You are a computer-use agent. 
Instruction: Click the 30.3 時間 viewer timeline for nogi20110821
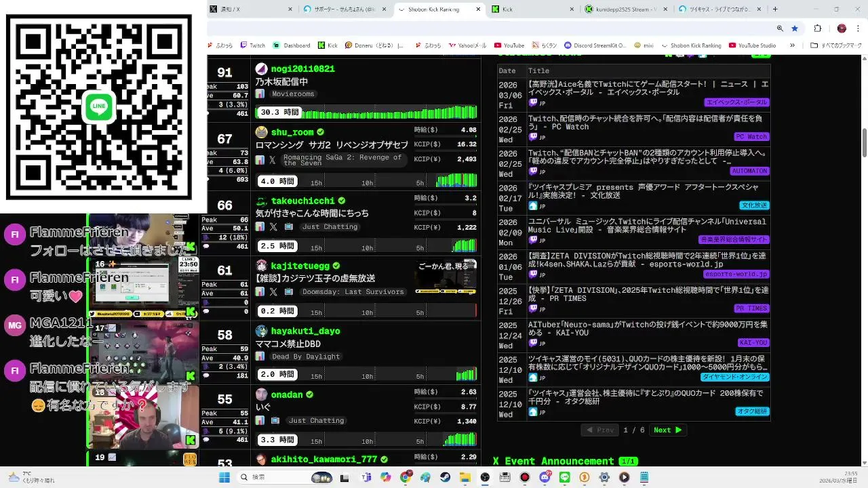click(366, 113)
